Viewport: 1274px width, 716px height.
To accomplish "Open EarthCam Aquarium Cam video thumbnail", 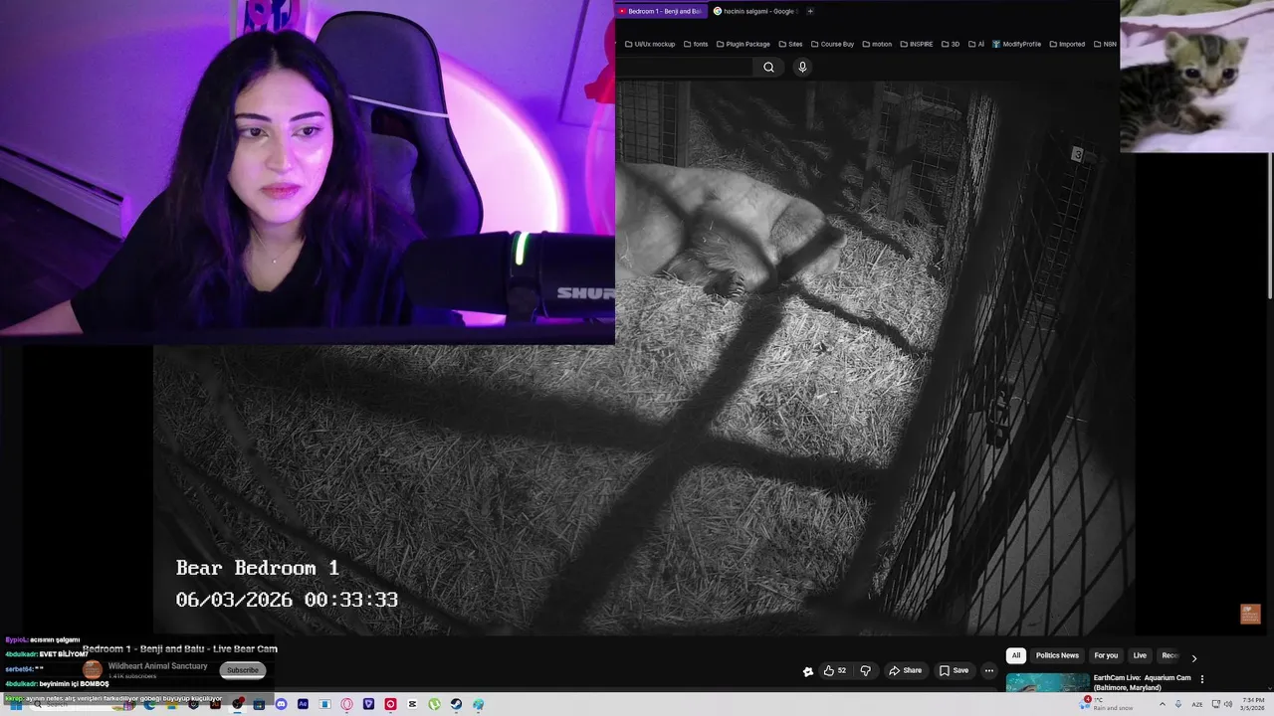I will click(1047, 682).
